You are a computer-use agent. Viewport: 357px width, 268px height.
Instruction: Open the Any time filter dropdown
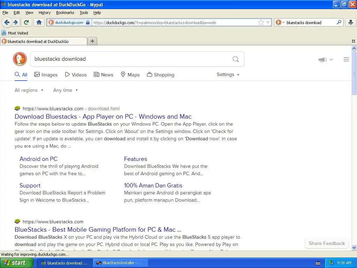[x=66, y=90]
